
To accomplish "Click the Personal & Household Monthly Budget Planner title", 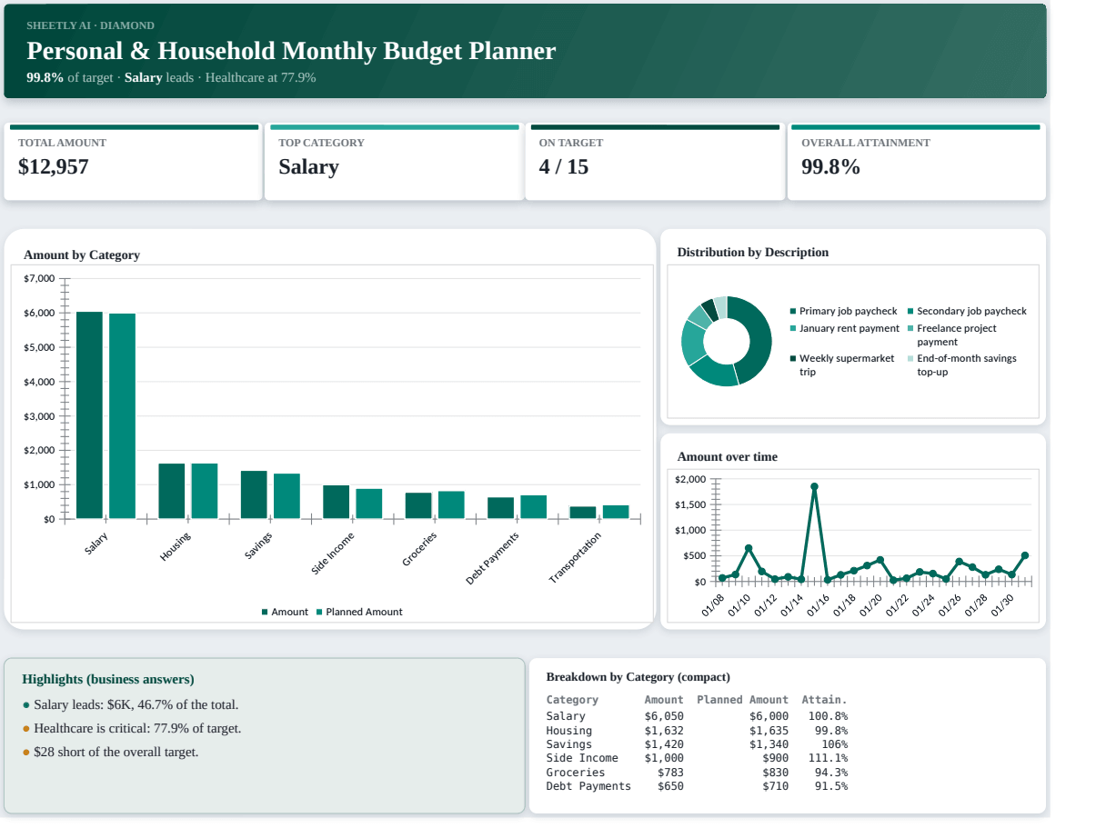I will pyautogui.click(x=291, y=51).
